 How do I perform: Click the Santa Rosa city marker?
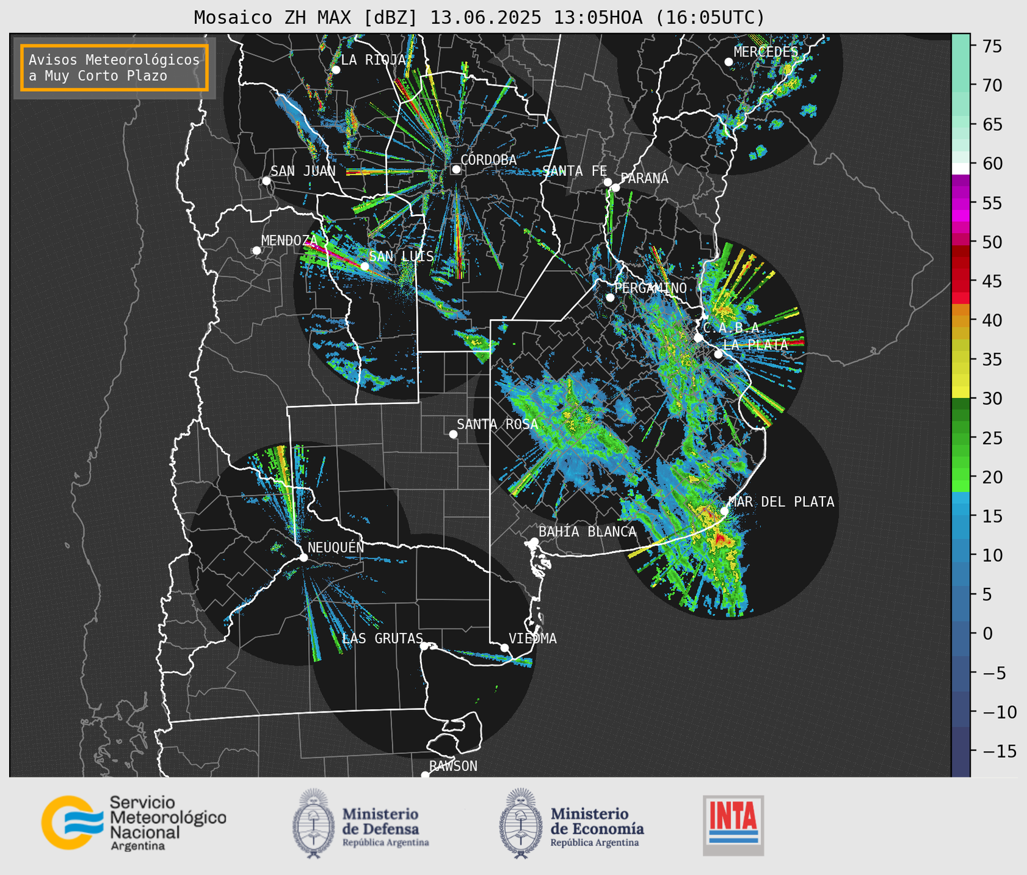pos(453,434)
